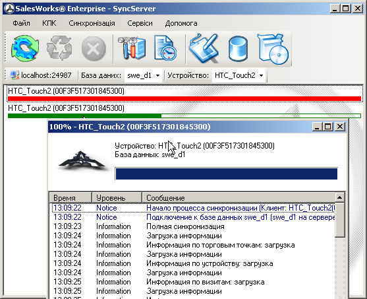Click the log vertical scrollbar thumb
Image resolution: width=367 pixels, height=299 pixels.
point(339,220)
